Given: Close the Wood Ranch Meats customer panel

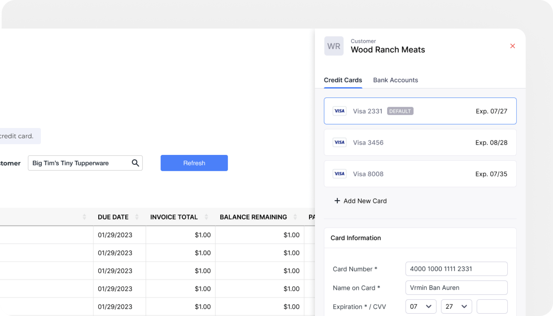Looking at the screenshot, I should 512,46.
